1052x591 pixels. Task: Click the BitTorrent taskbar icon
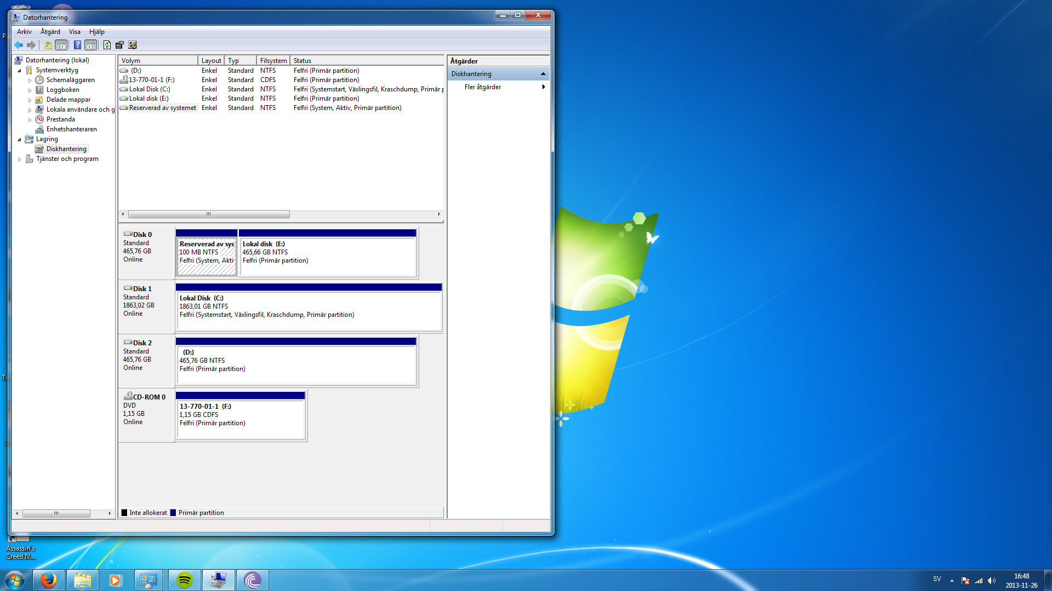point(253,580)
